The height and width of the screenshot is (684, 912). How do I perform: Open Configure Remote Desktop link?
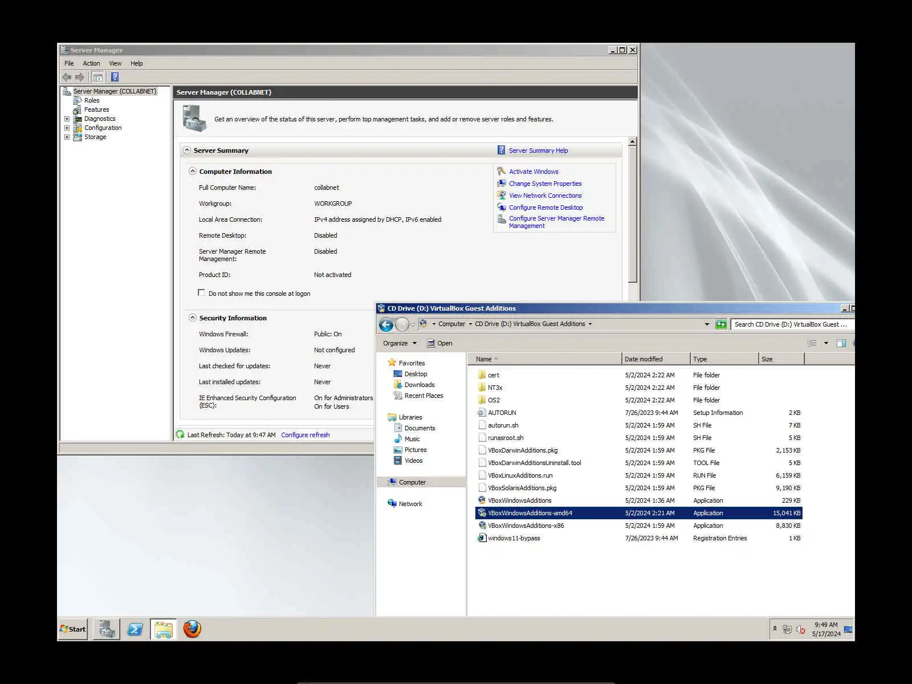click(545, 207)
